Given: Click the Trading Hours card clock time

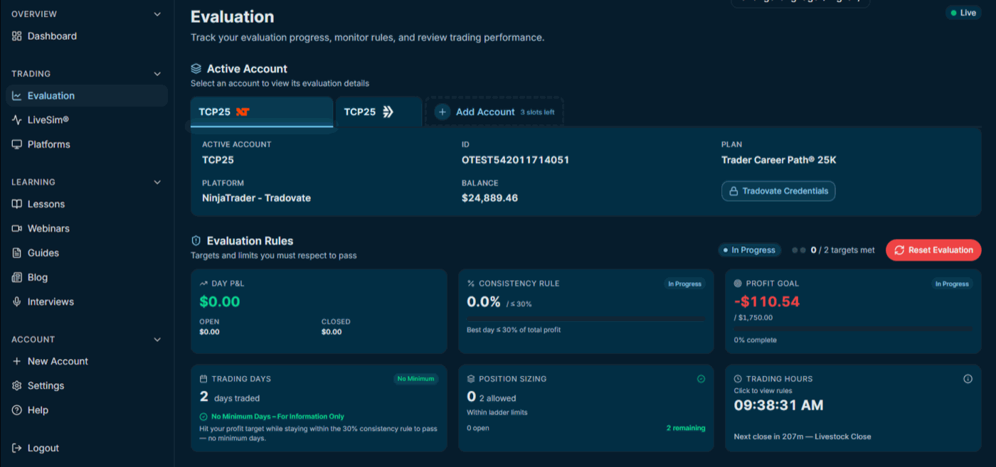Looking at the screenshot, I should (778, 405).
